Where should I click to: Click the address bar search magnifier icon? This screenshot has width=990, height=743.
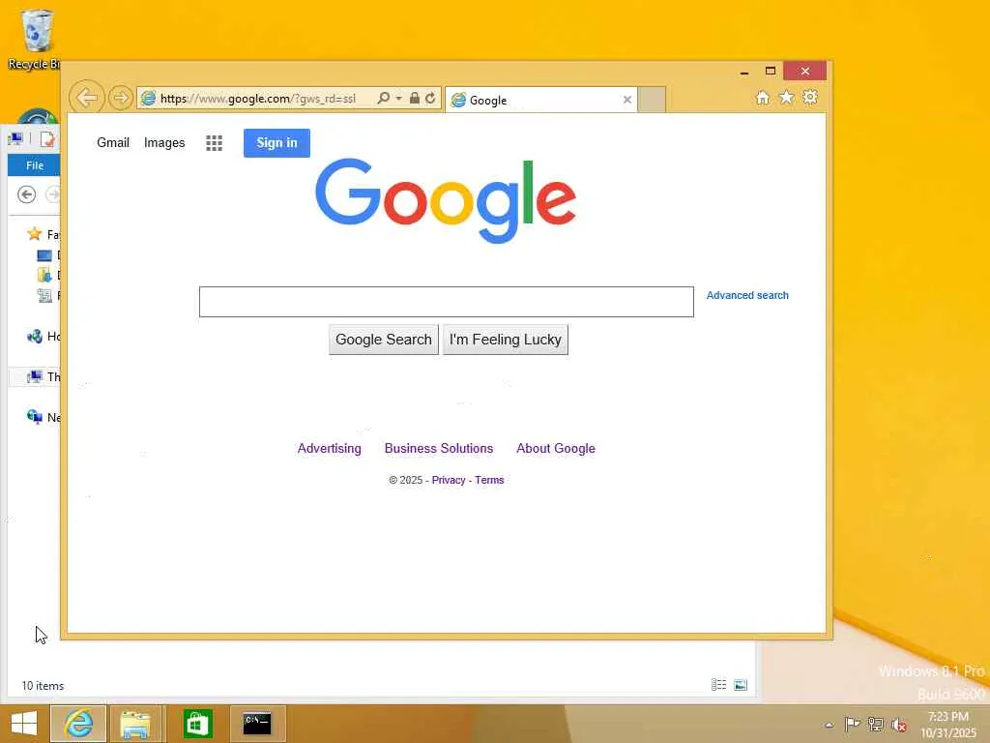click(383, 98)
